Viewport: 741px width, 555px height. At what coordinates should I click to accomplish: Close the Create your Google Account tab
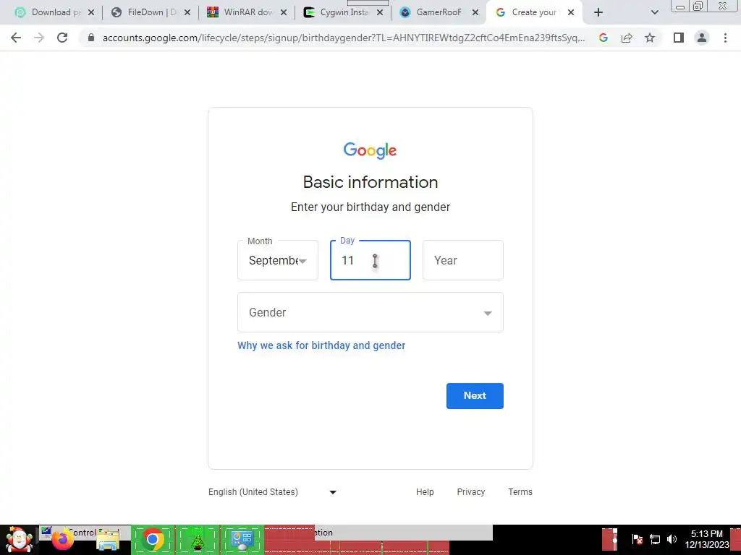[571, 12]
